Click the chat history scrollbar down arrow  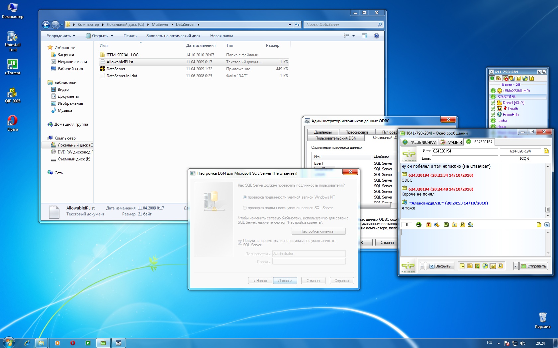(548, 215)
